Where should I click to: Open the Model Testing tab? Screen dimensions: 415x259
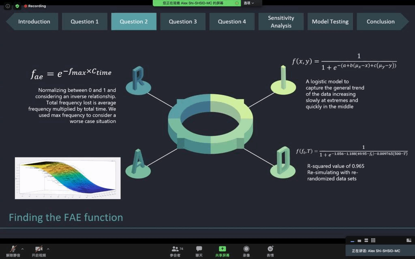tap(330, 21)
